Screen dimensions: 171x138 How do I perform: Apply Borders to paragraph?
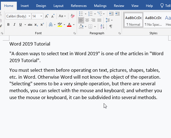[x=90, y=26]
